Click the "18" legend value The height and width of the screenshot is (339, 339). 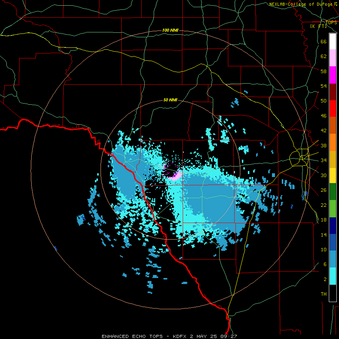(x=324, y=220)
